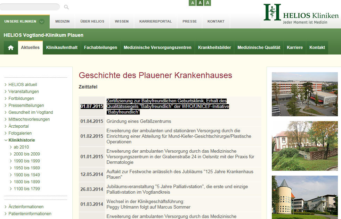
Task: Open Veranstaltungen sidebar link
Action: (24, 92)
